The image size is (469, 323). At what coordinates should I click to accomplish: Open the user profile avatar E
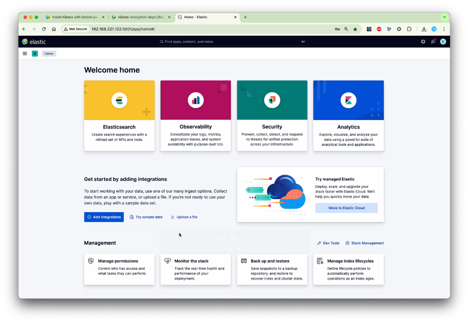(x=443, y=42)
